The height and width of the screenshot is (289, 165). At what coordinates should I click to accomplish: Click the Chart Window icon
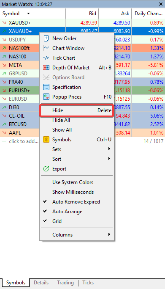(46, 48)
